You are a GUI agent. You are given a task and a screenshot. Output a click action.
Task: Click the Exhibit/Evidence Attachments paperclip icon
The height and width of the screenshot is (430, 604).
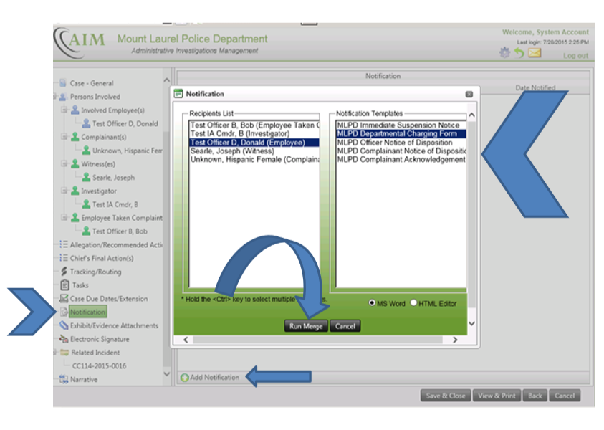64,325
